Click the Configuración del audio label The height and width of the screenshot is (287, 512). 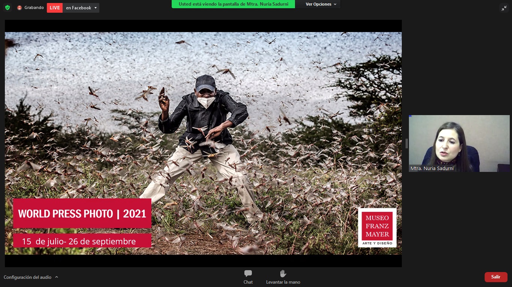tap(27, 277)
